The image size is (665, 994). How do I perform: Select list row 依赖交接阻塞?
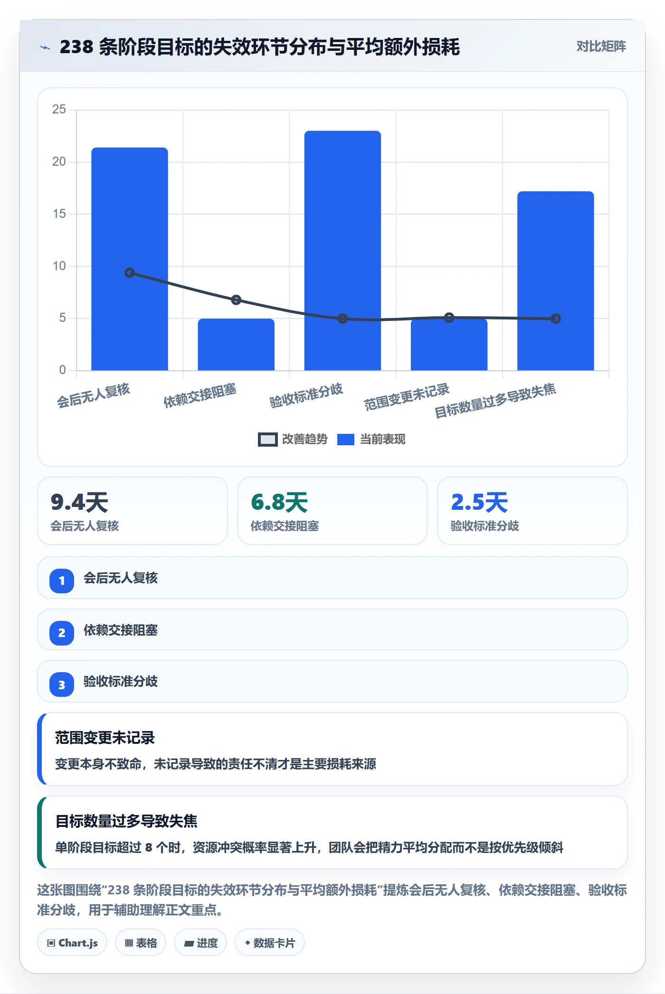(x=332, y=630)
